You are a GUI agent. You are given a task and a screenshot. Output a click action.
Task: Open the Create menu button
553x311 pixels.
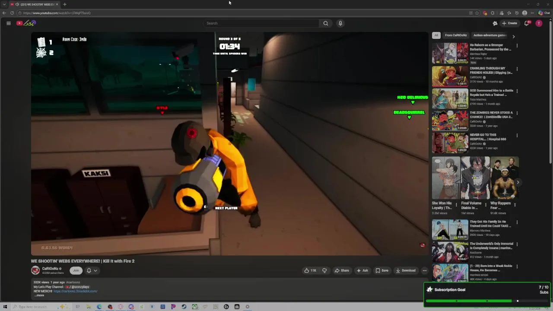(509, 23)
